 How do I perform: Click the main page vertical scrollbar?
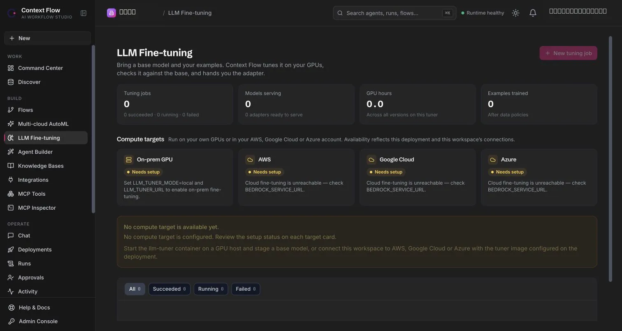[x=610, y=159]
